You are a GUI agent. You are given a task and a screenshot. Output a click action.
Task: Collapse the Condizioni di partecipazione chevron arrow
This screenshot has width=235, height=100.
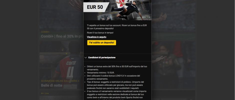pyautogui.click(x=86, y=57)
